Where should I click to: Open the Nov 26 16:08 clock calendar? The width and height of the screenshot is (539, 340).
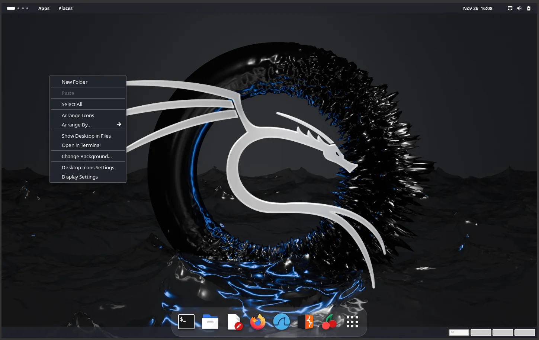point(478,8)
